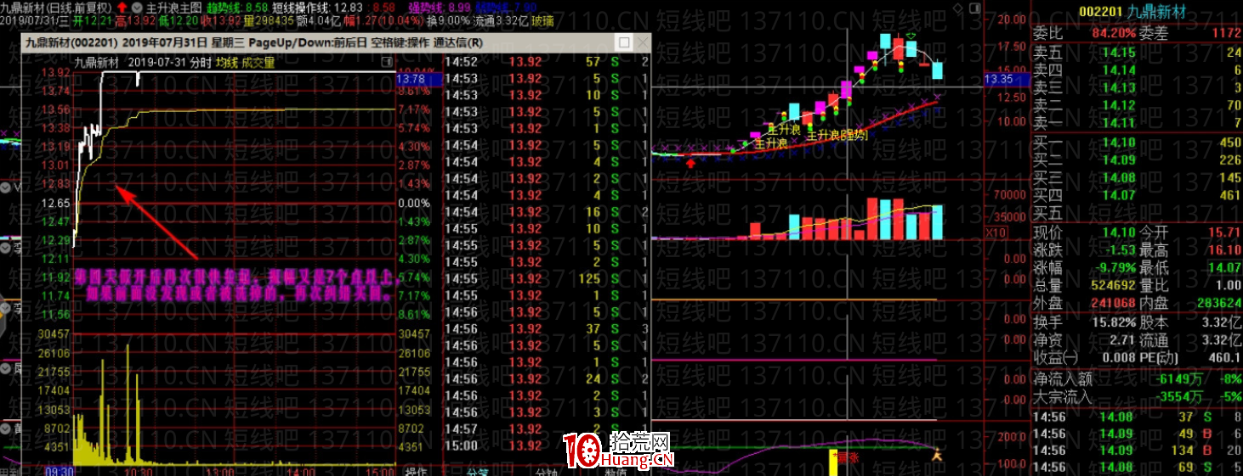1243x476 pixels.
Task: Click red up-arrow icon beside 九鼎新材 title
Action: pos(122,7)
